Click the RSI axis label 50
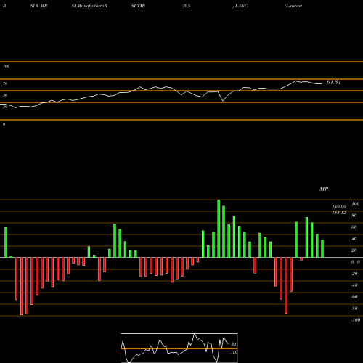The image size is (363, 363). pyautogui.click(x=5, y=95)
